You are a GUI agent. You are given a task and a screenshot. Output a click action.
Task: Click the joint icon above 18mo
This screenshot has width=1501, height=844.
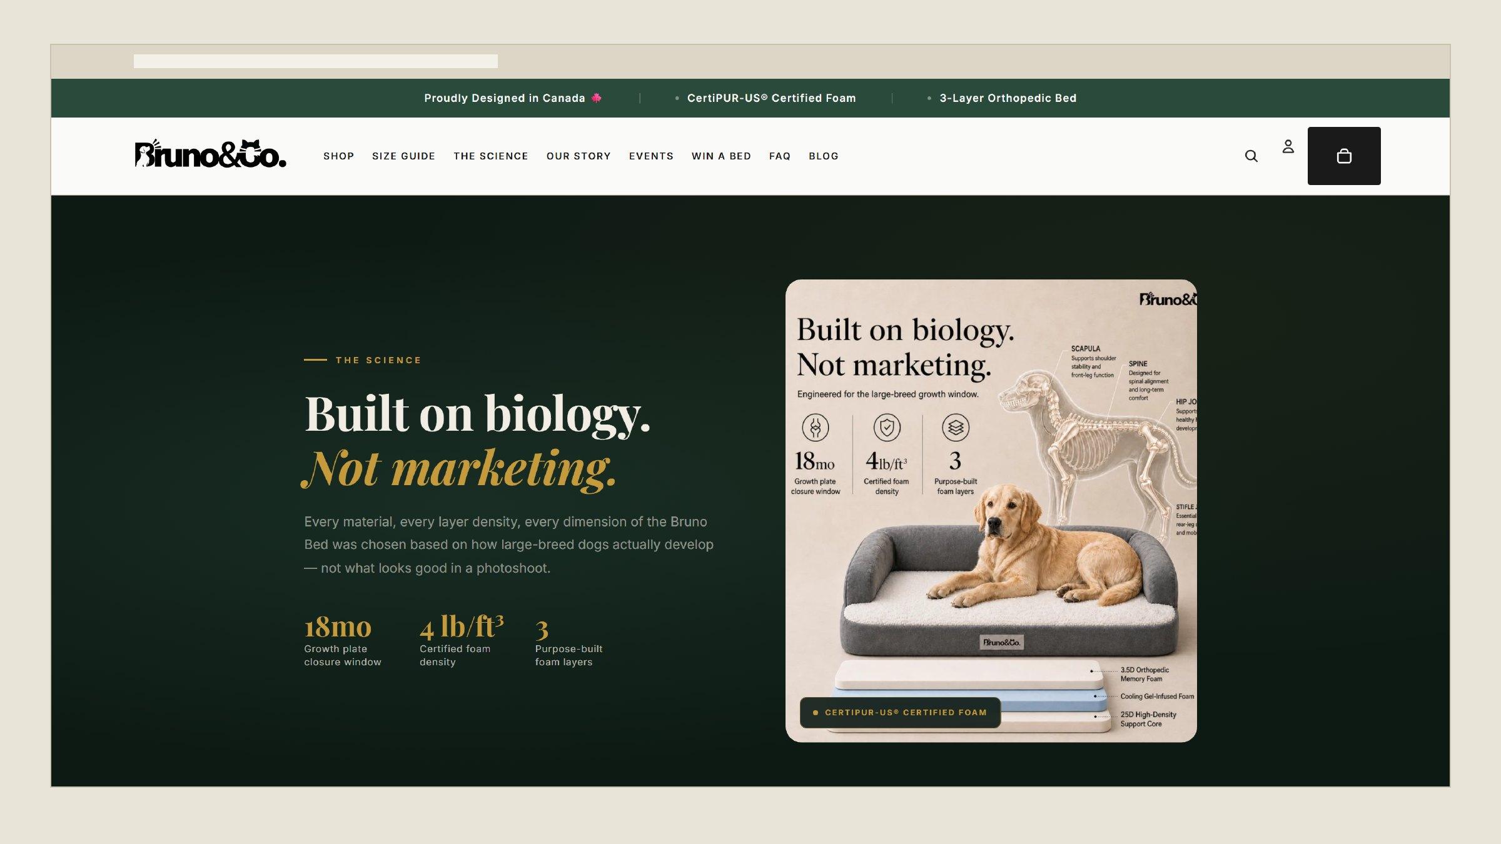(816, 428)
